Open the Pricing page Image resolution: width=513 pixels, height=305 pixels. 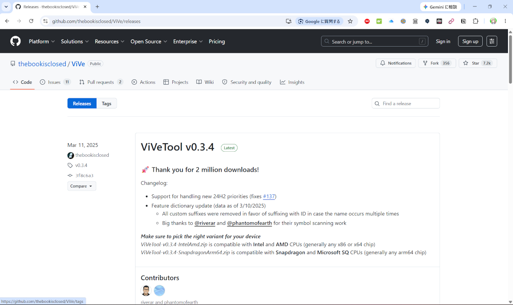(217, 41)
